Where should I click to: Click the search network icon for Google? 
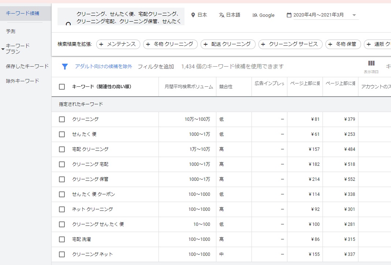coord(255,15)
